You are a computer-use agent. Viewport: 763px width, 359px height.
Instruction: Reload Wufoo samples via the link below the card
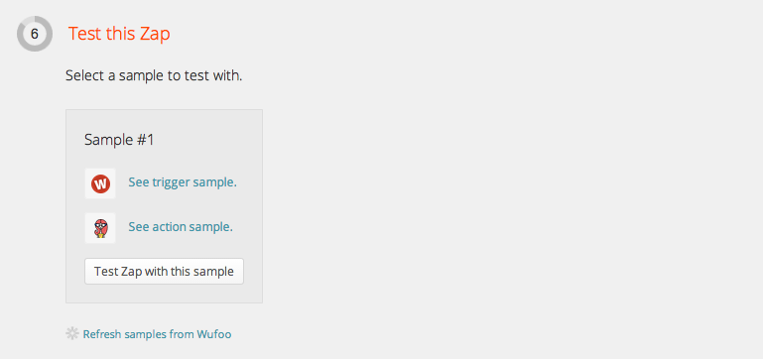pyautogui.click(x=157, y=334)
